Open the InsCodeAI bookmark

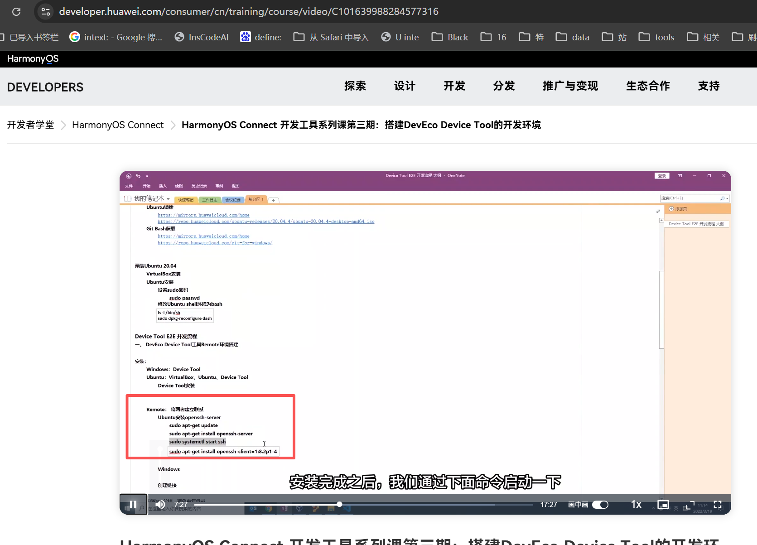click(202, 37)
